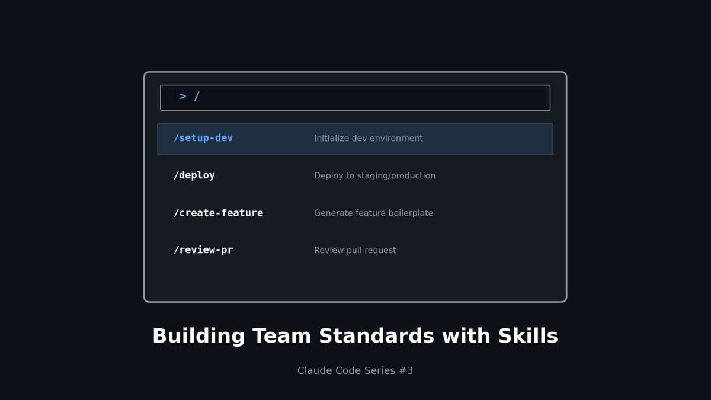The image size is (711, 400).
Task: Click the prompt caret symbol in the input
Action: (182, 96)
